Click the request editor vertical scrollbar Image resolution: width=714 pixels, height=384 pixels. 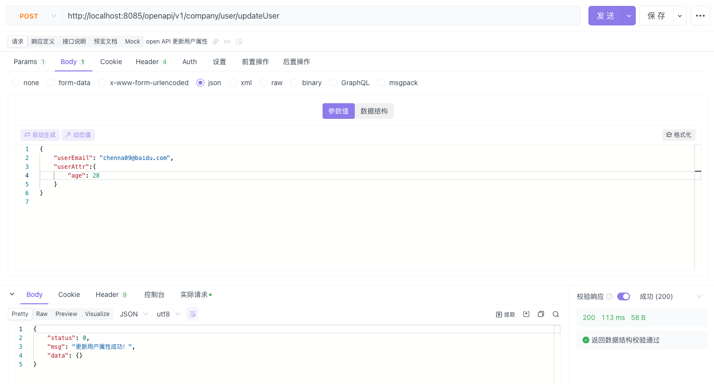pos(698,207)
